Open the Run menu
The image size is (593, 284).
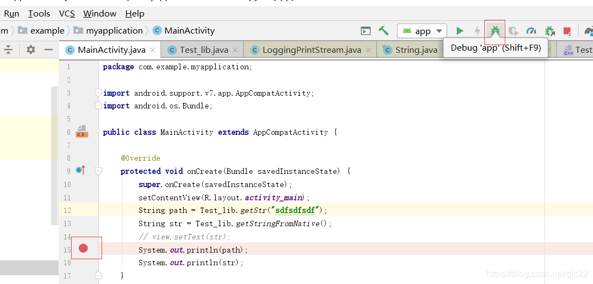click(x=12, y=14)
